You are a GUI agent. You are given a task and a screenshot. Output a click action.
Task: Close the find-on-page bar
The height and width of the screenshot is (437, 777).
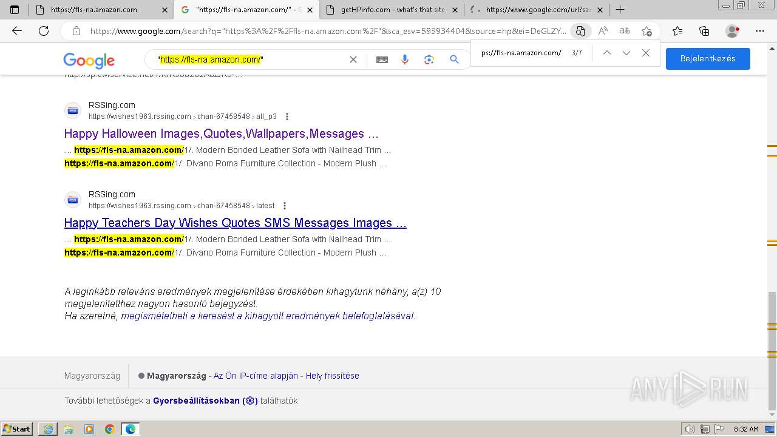click(646, 53)
